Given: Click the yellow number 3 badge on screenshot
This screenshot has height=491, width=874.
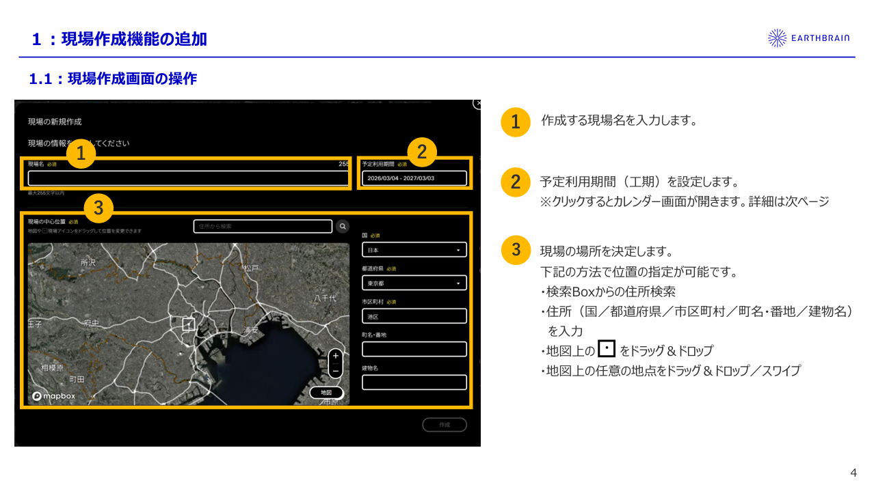Looking at the screenshot, I should [x=98, y=208].
